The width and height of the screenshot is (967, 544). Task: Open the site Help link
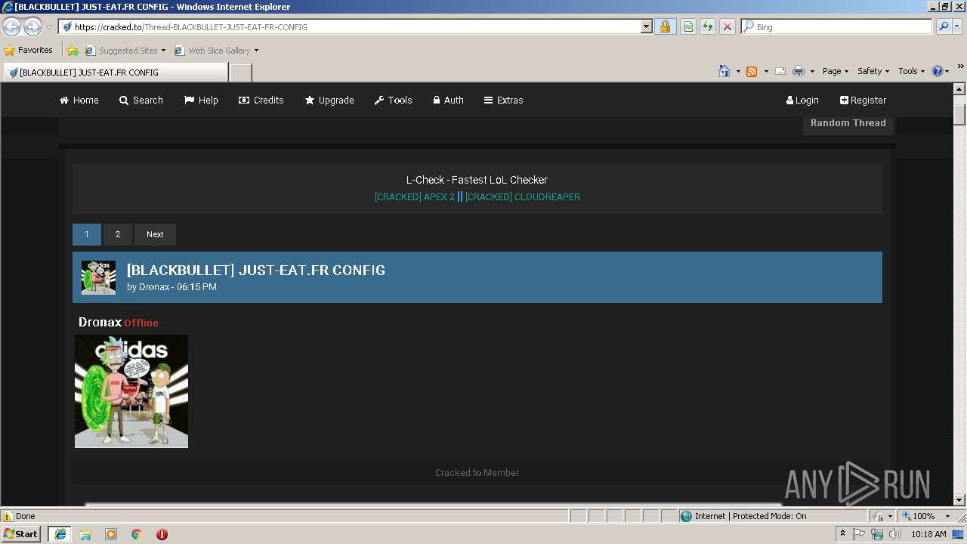tap(201, 100)
